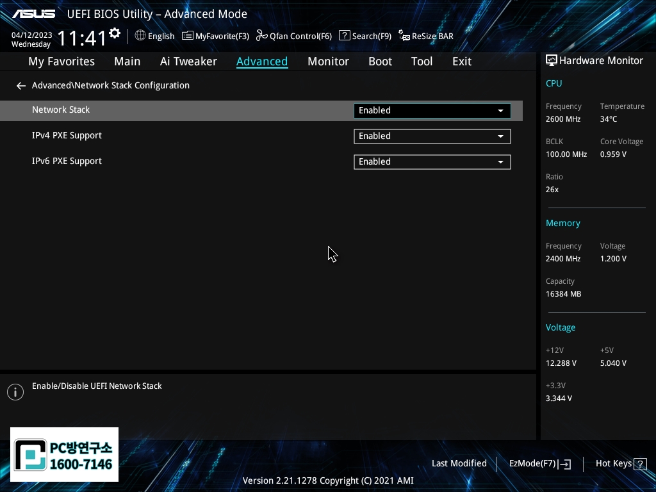Screen dimensions: 656x492
Task: Click MyFavorite(F3) label
Action: tap(222, 37)
